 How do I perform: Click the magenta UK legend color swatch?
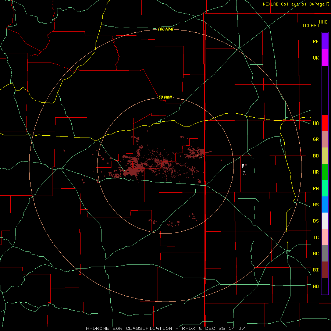pos(325,58)
